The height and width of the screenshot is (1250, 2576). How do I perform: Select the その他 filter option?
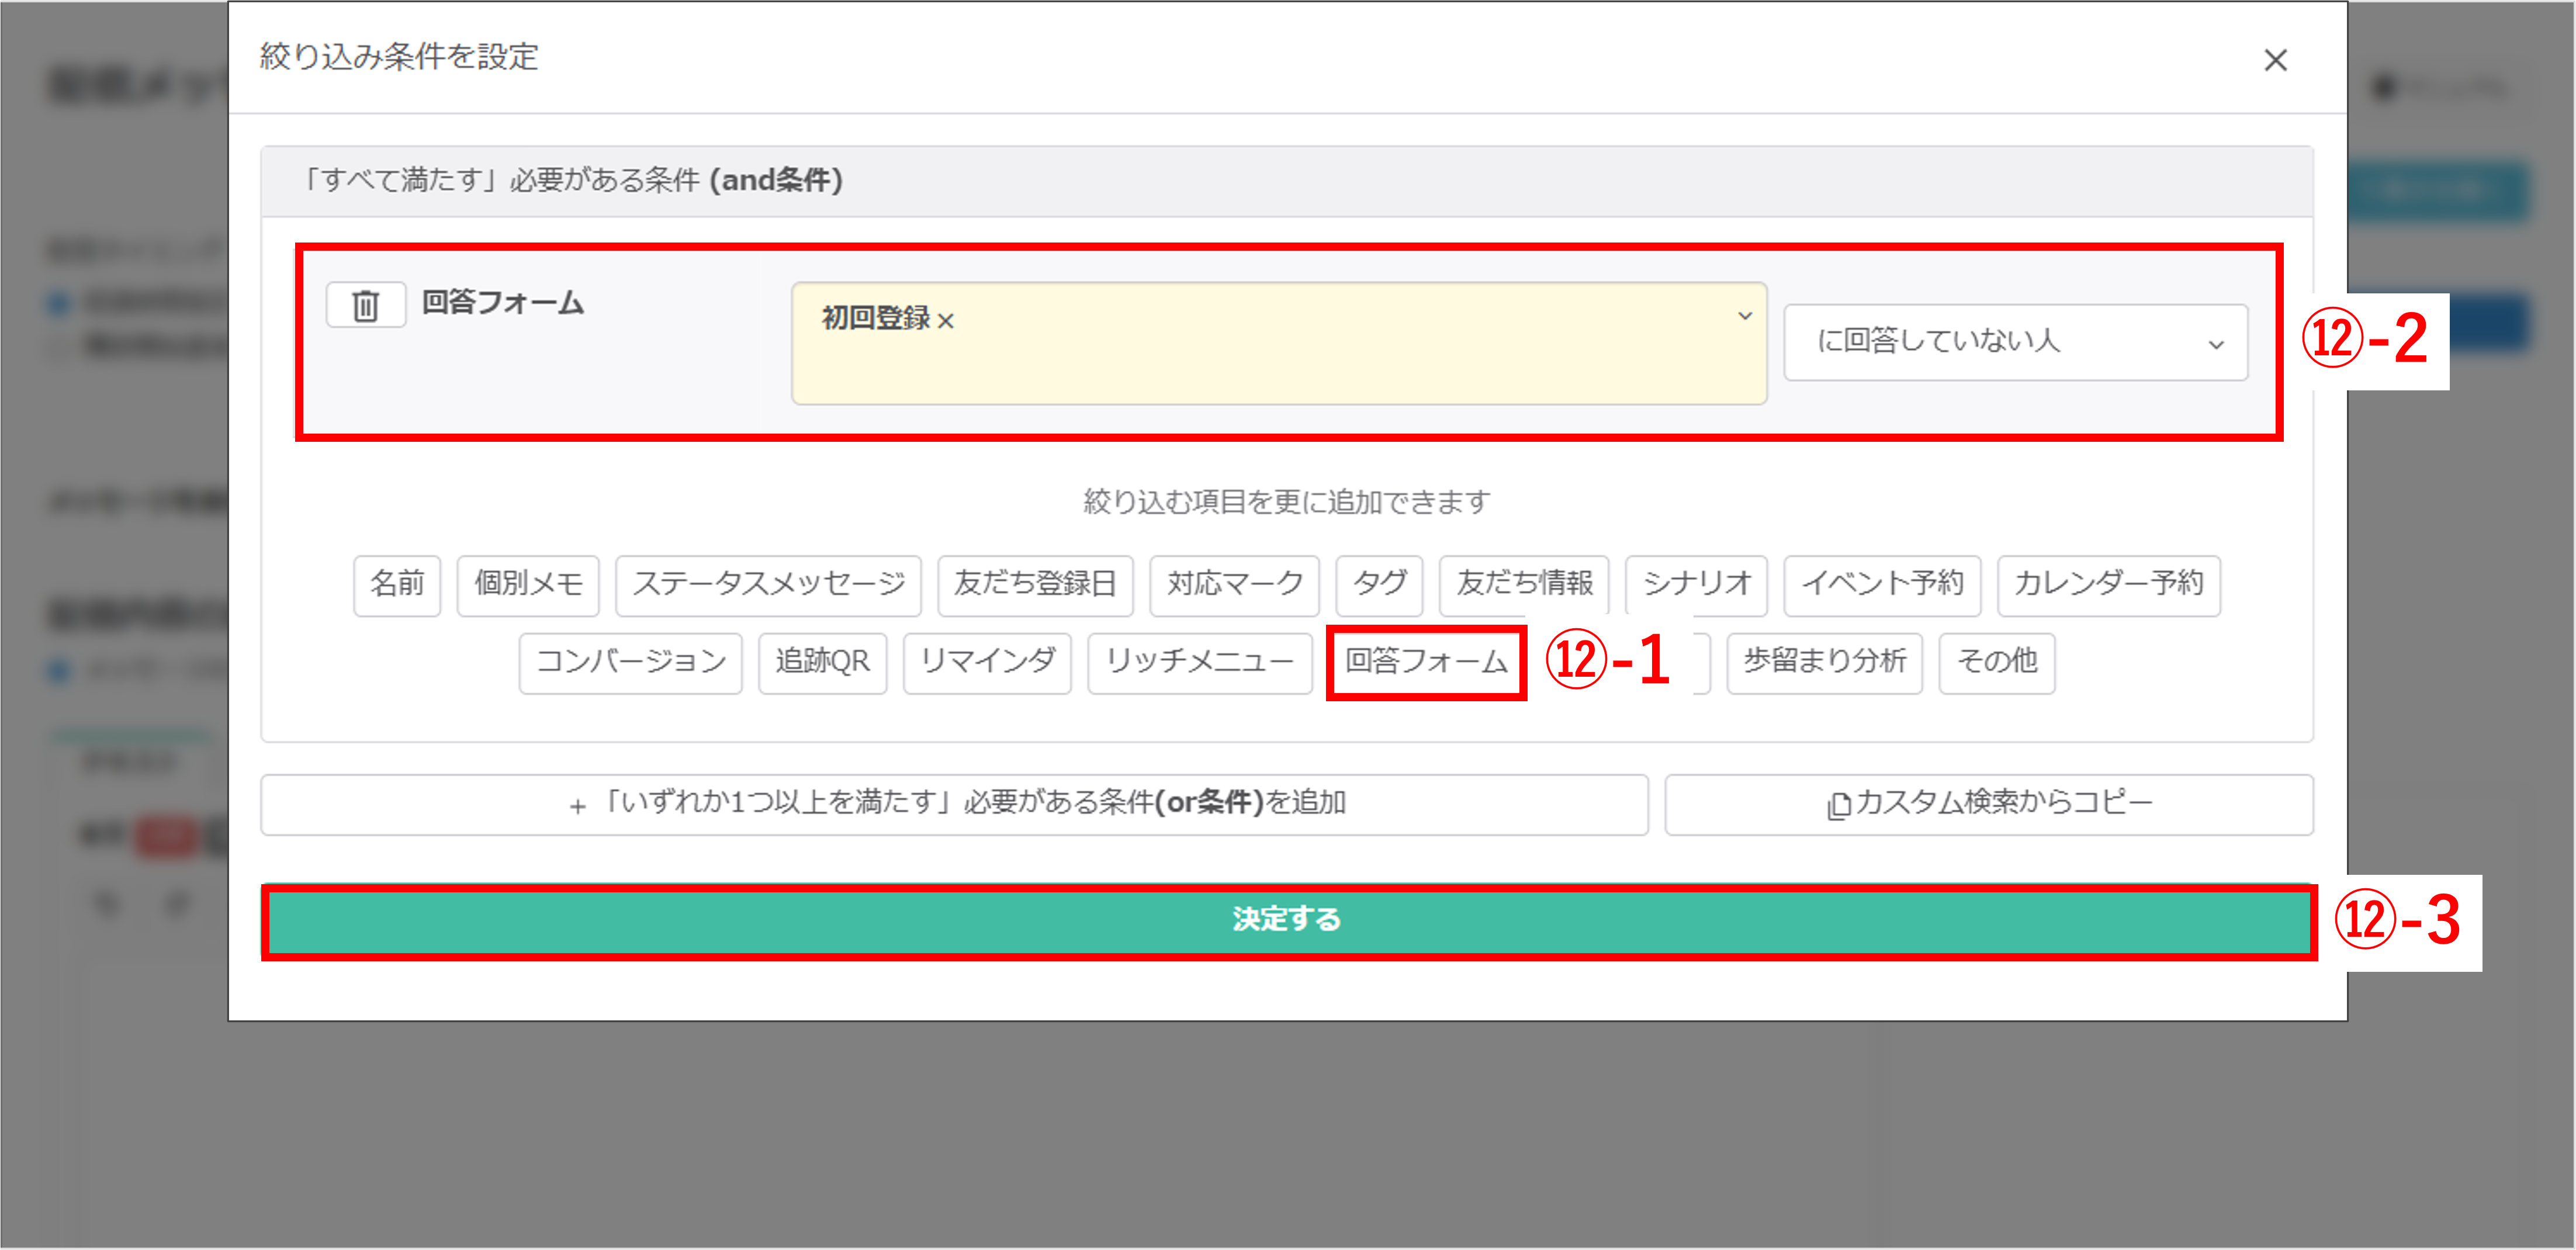[x=1996, y=662]
